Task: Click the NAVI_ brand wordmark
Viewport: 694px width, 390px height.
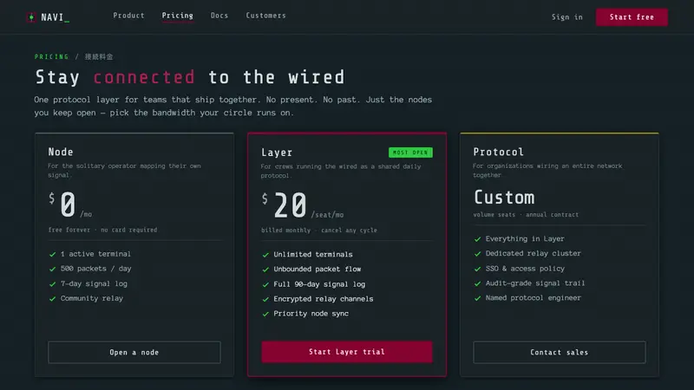Action: point(56,17)
